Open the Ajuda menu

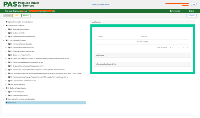point(191,11)
